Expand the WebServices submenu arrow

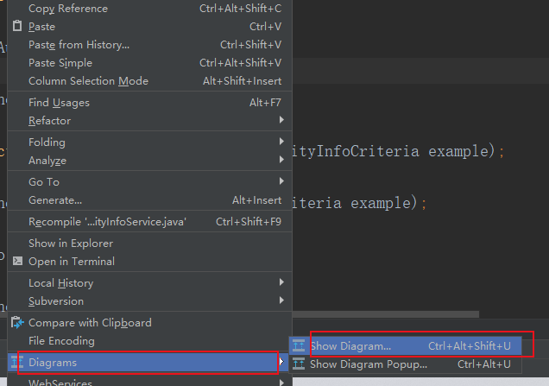[x=281, y=383]
